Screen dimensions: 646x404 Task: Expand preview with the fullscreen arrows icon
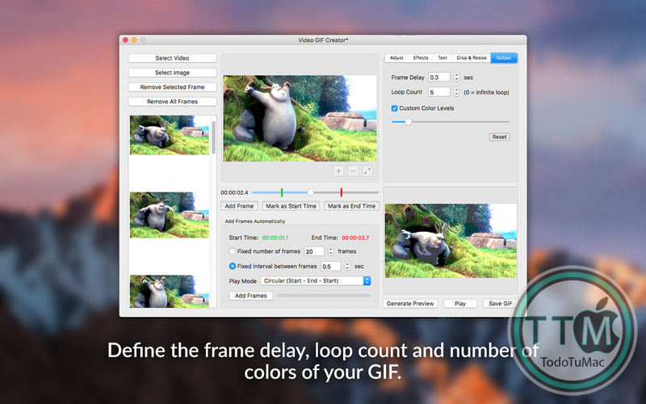(367, 171)
